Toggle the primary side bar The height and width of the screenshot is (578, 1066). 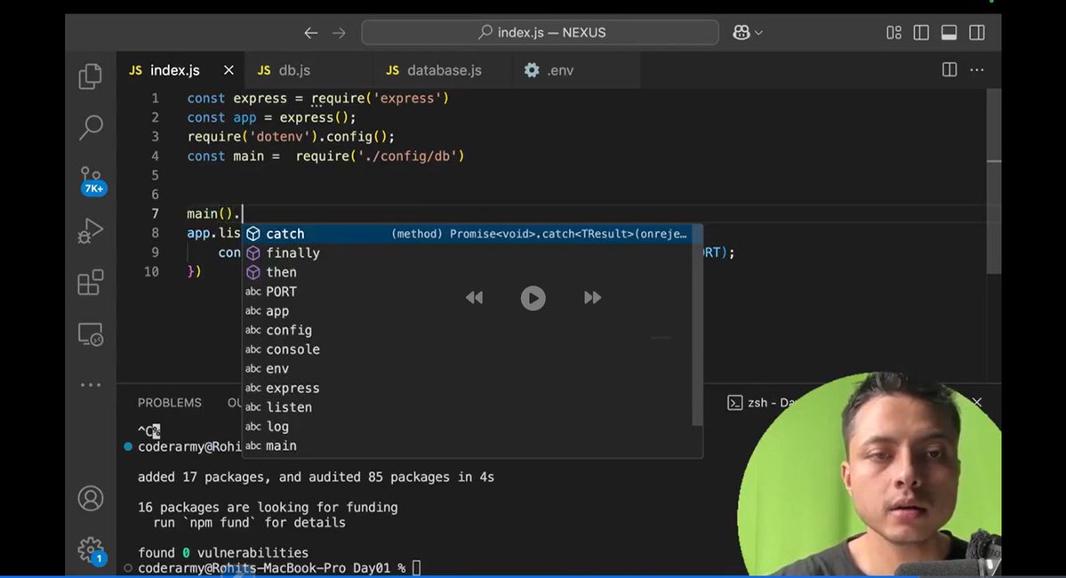[x=921, y=33]
